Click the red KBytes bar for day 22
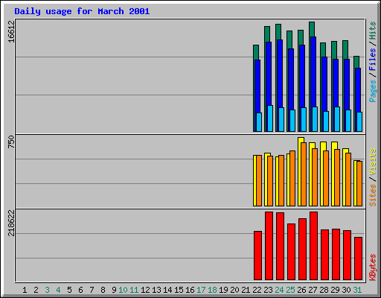The image size is (381, 298). tap(257, 256)
